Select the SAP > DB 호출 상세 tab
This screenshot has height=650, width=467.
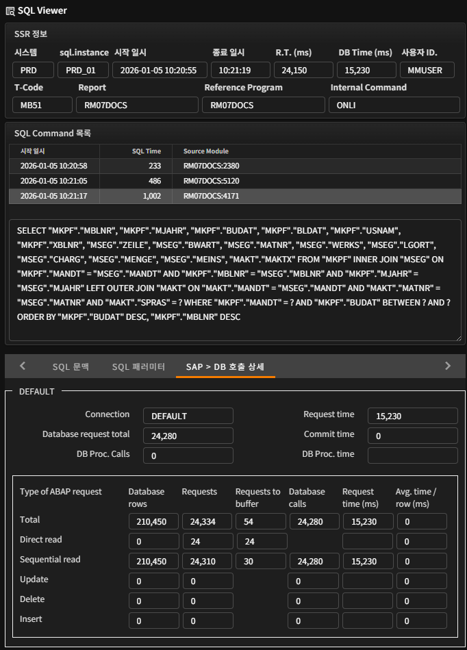pos(225,366)
